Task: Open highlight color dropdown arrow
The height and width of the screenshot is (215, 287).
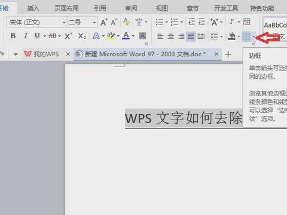Action: (118, 36)
